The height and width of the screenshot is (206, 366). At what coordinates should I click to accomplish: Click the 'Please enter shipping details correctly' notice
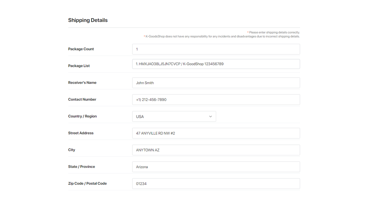pyautogui.click(x=274, y=33)
